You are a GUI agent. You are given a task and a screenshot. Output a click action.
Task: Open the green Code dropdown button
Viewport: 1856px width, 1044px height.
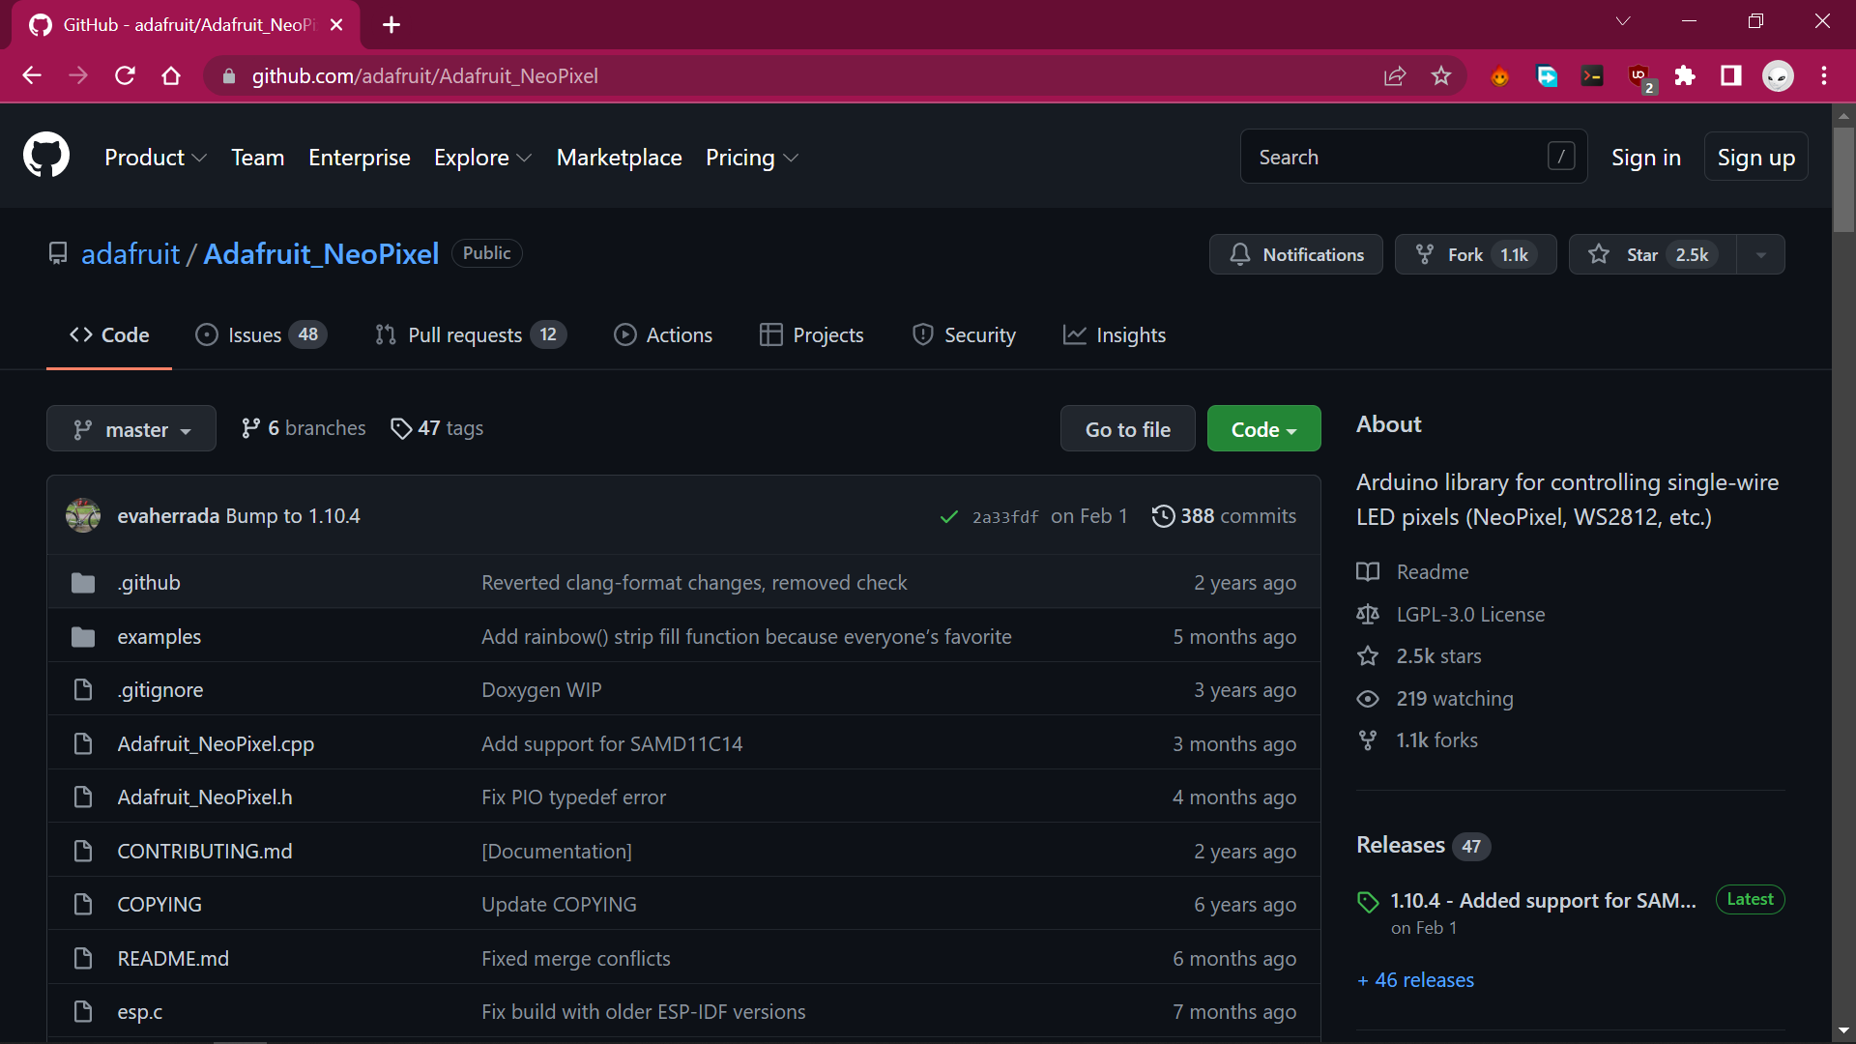coord(1263,428)
